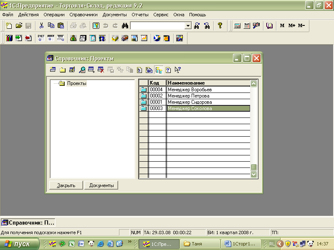Image resolution: width=334 pixels, height=250 pixels.
Task: Click Windows пуск start button
Action: pyautogui.click(x=19, y=244)
